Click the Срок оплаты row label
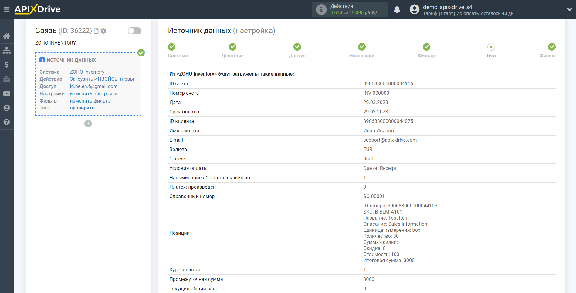The image size is (576, 293). [x=184, y=112]
